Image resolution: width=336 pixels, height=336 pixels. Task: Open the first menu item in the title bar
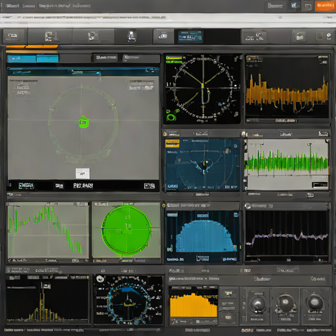pos(12,6)
